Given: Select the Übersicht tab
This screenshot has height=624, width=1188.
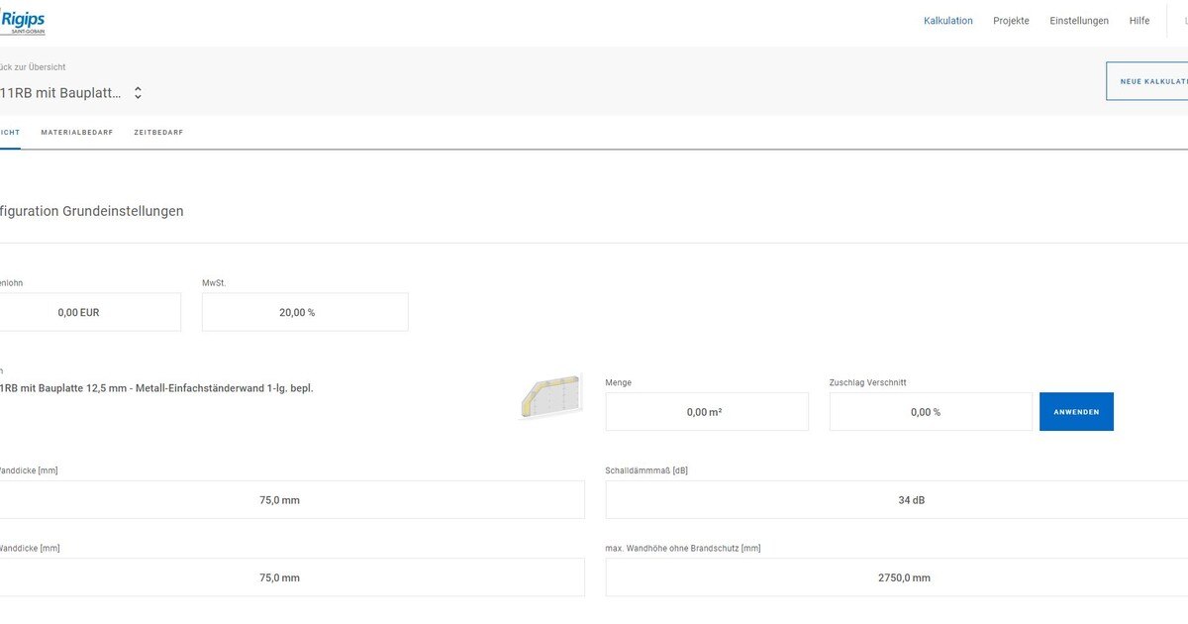Looking at the screenshot, I should coord(9,132).
